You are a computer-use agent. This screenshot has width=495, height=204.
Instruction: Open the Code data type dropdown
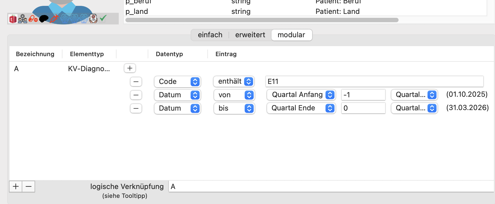pos(178,82)
